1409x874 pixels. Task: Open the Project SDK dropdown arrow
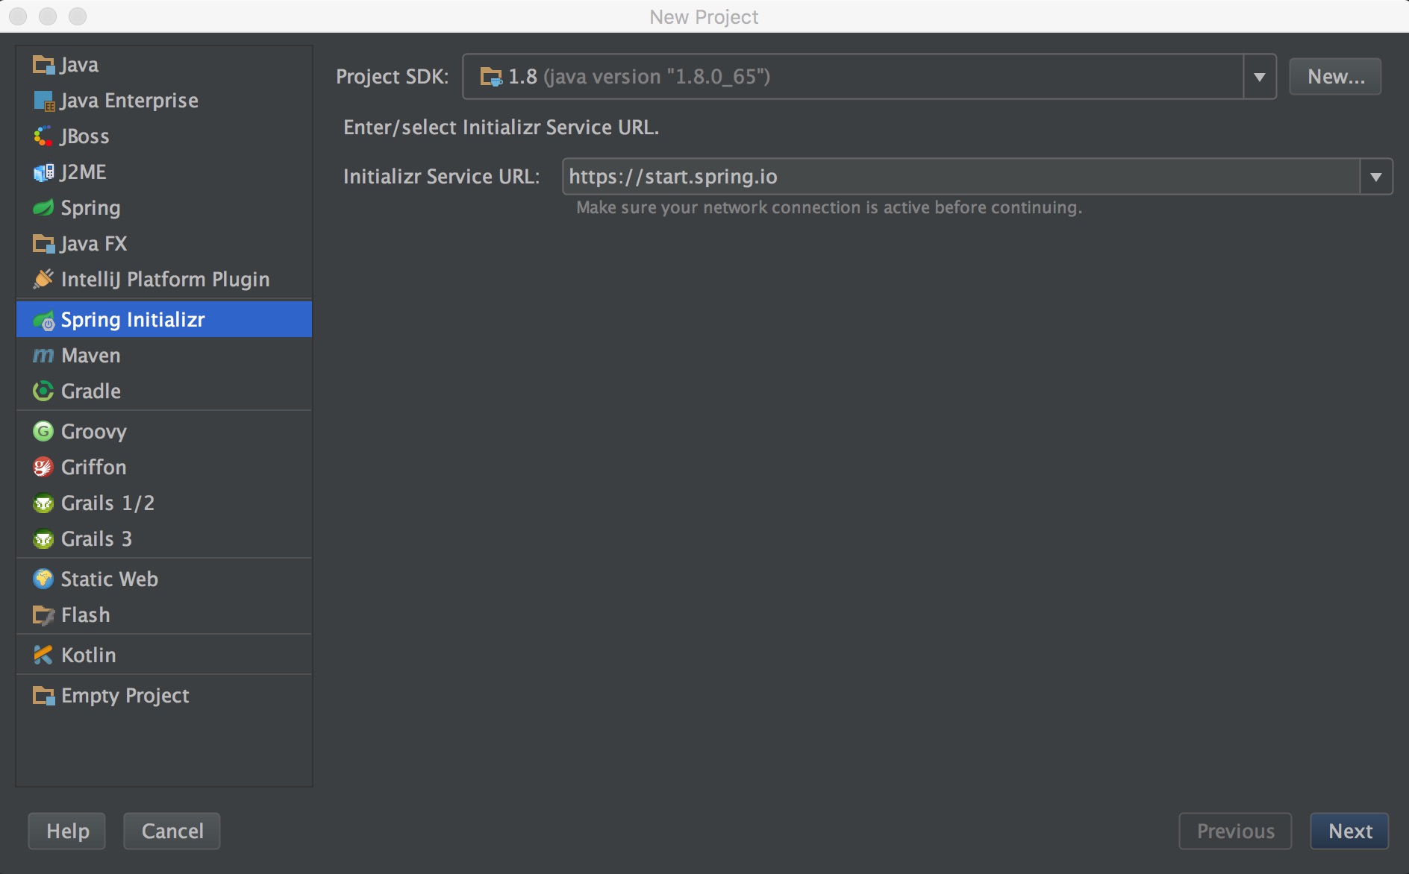click(1260, 77)
